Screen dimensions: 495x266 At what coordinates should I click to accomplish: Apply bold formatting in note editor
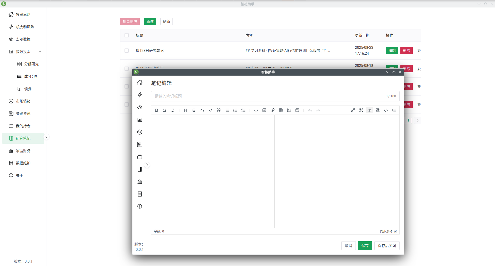[156, 110]
